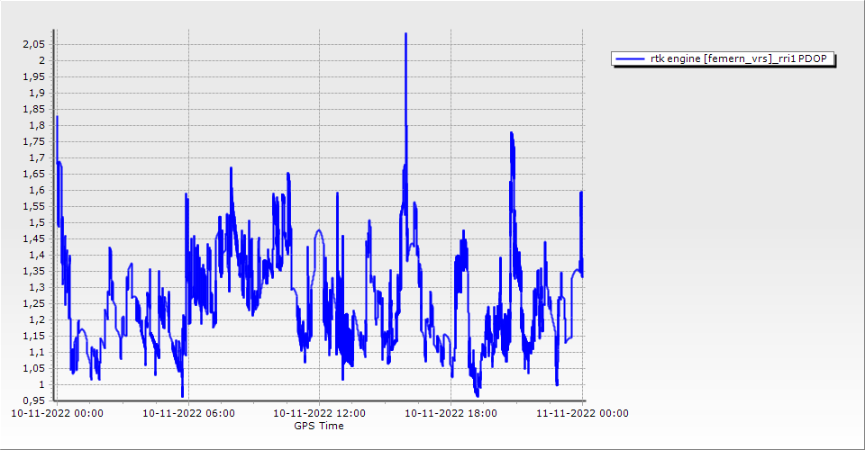Click the 10-11-2022 06:00 x-axis label
The height and width of the screenshot is (450, 865).
click(x=188, y=414)
